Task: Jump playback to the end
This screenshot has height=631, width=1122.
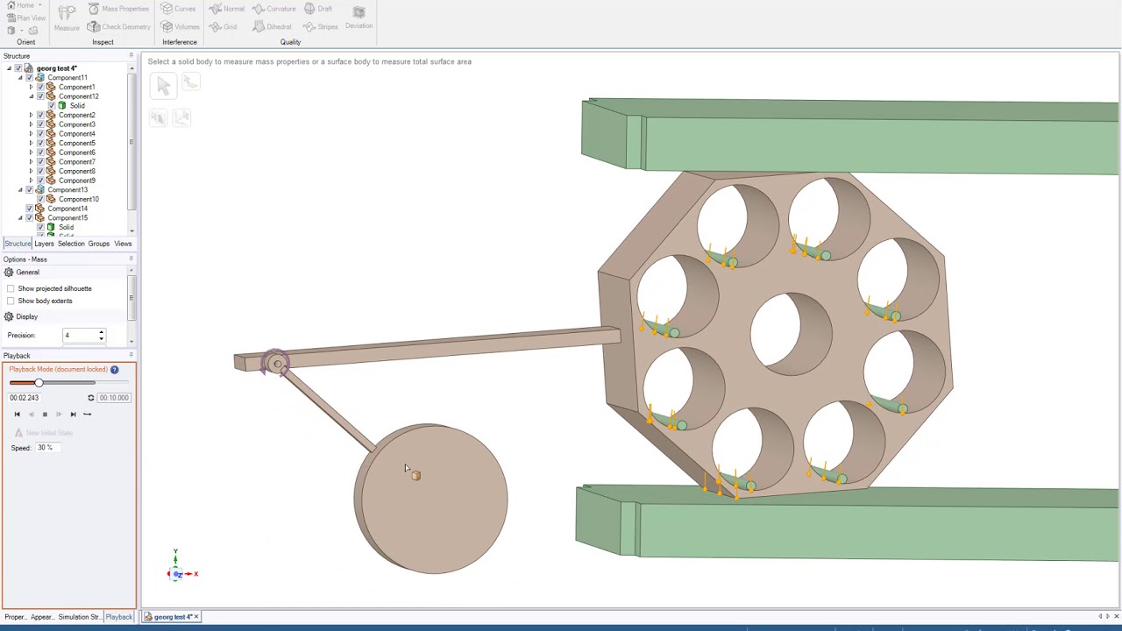Action: tap(73, 415)
